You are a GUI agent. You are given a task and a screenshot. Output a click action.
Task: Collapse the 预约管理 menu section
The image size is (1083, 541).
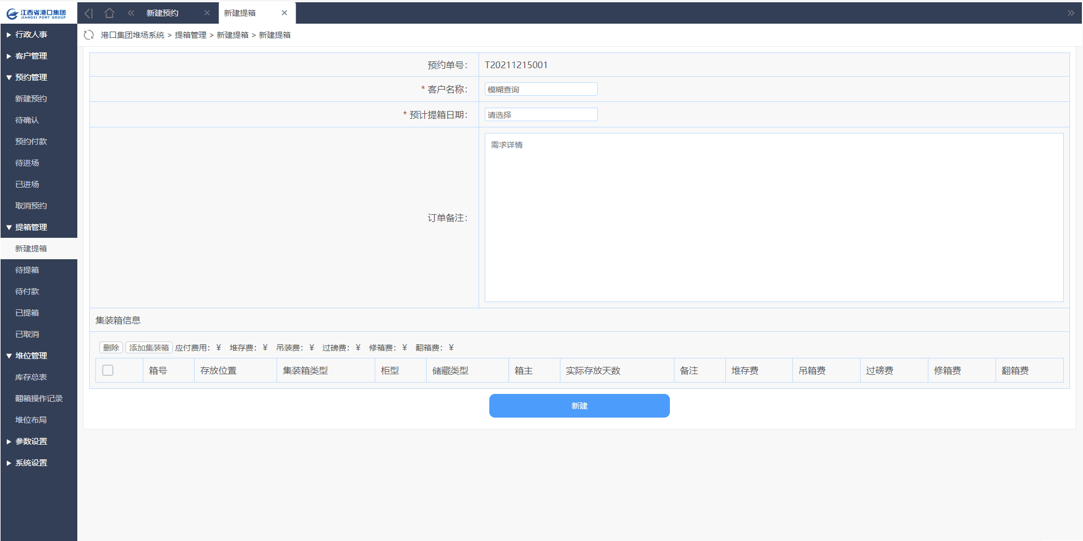[31, 77]
